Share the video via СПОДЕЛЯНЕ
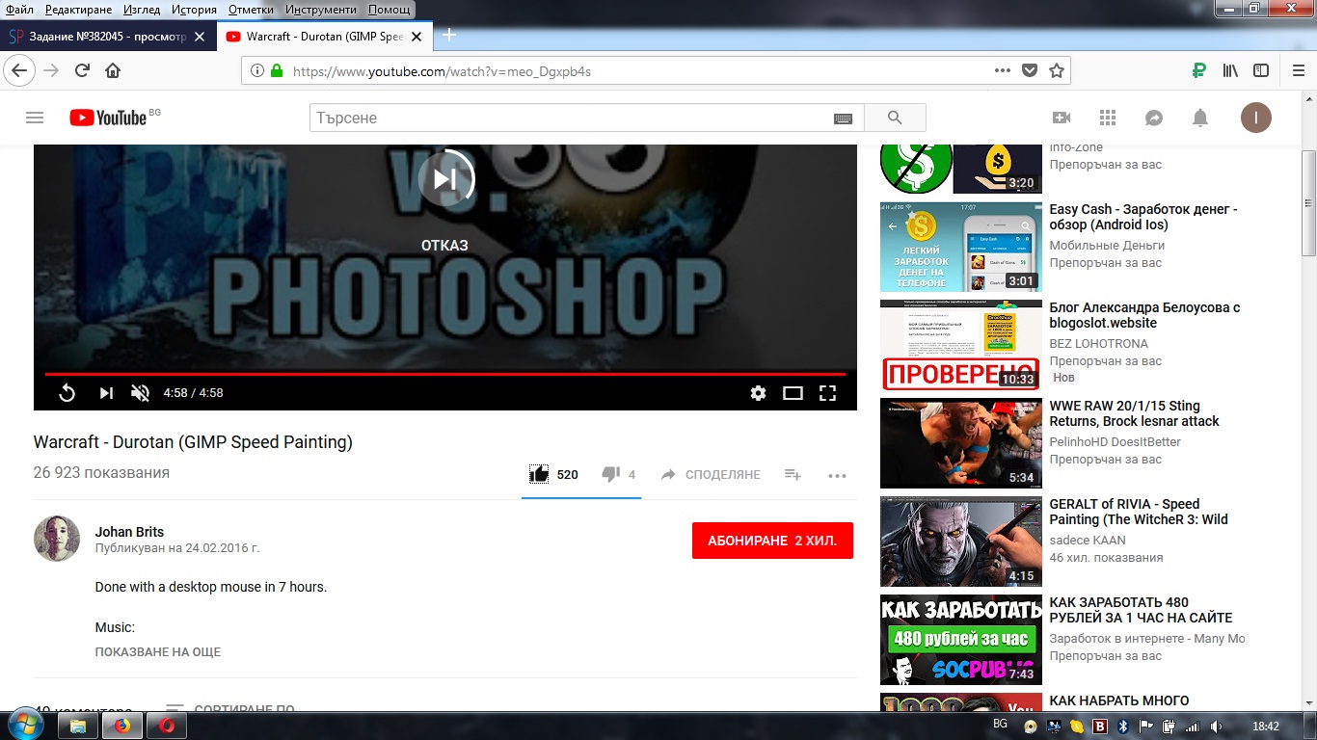The image size is (1317, 740). click(711, 475)
